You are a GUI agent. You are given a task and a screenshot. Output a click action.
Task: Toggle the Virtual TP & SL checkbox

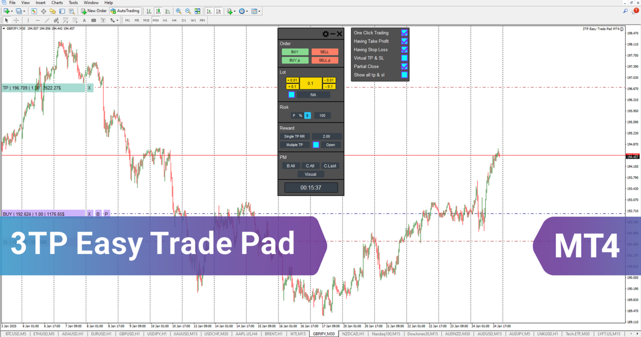point(404,58)
